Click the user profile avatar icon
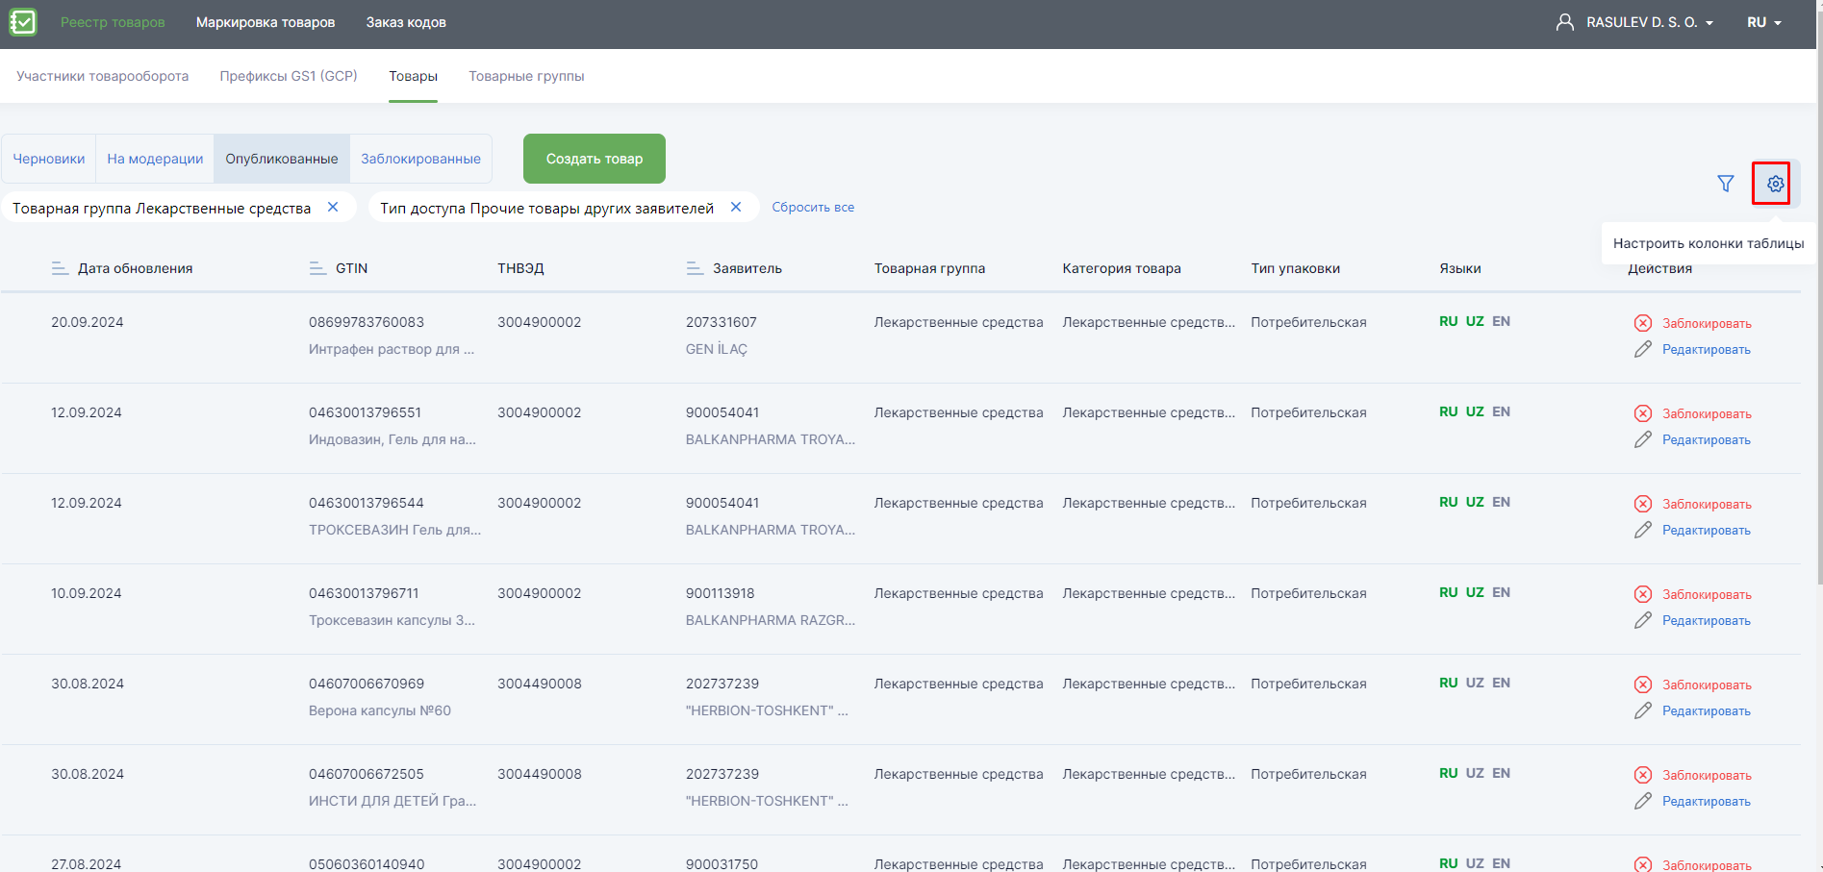Viewport: 1823px width, 872px height. pos(1565,22)
